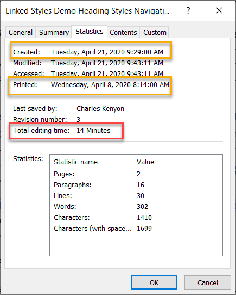Open the Custom tab
This screenshot has width=236, height=295.
click(155, 32)
